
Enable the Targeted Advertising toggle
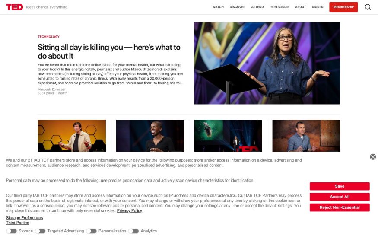(40, 231)
